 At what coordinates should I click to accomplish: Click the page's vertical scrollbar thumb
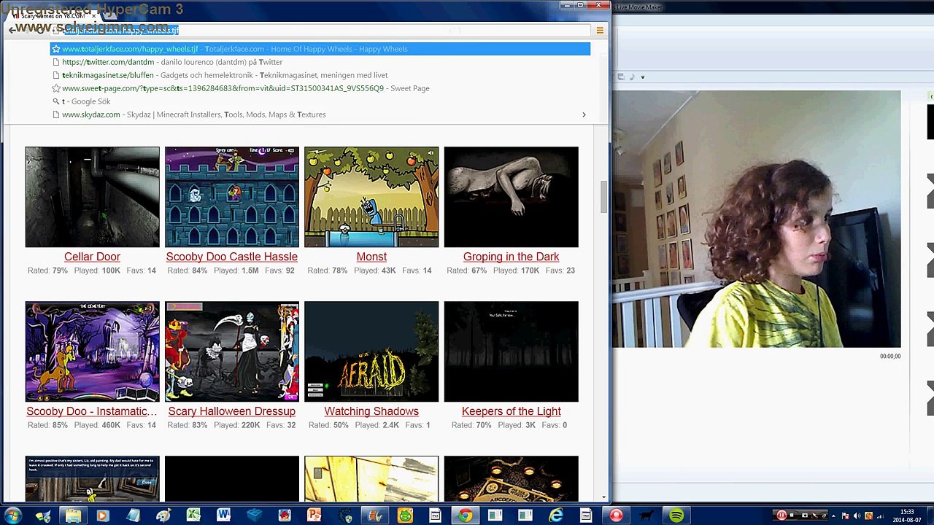click(x=603, y=197)
